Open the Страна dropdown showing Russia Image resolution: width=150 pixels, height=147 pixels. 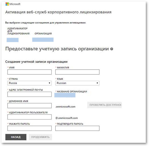(x=29, y=83)
